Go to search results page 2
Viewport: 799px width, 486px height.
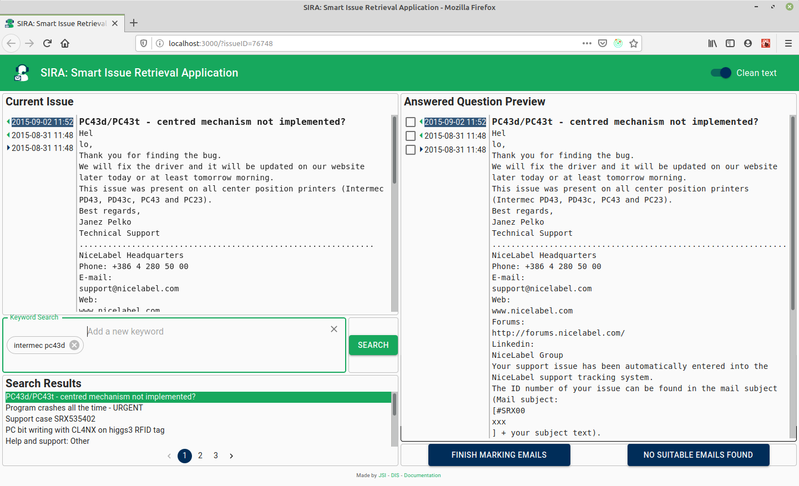[200, 455]
